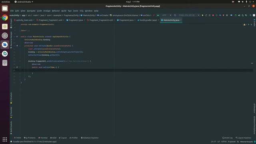Screen dimensions: 256x144
Task: Switch to Fragment2.java tab
Action: 126,20
